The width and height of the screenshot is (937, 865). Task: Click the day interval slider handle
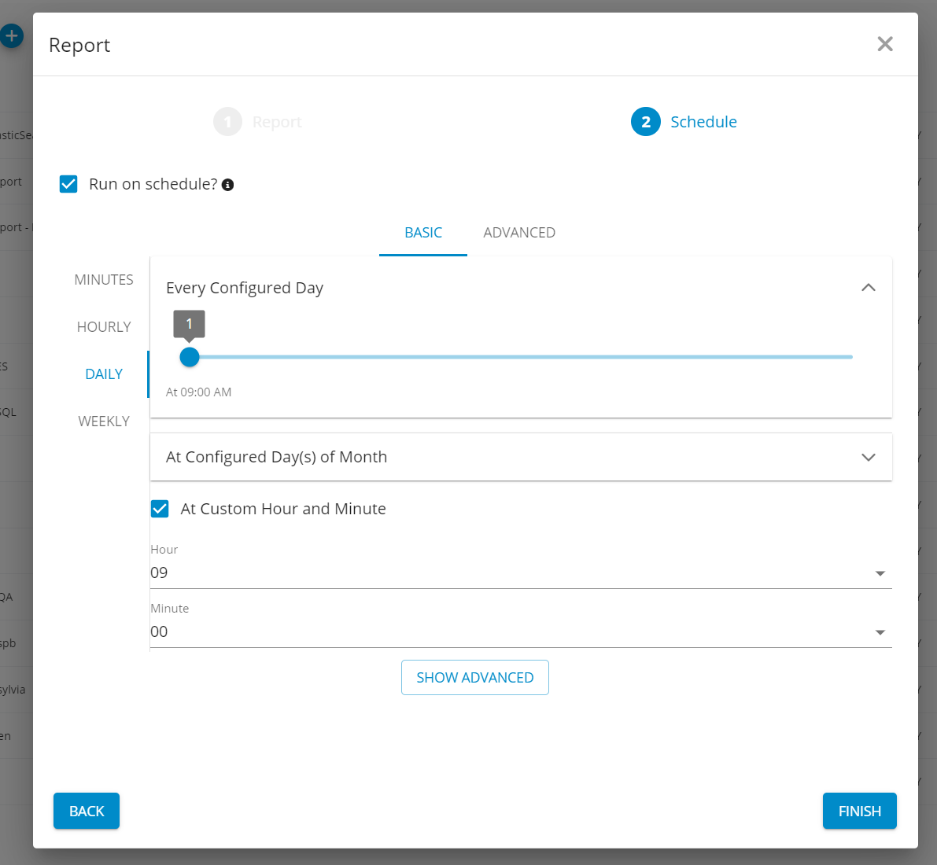tap(190, 357)
